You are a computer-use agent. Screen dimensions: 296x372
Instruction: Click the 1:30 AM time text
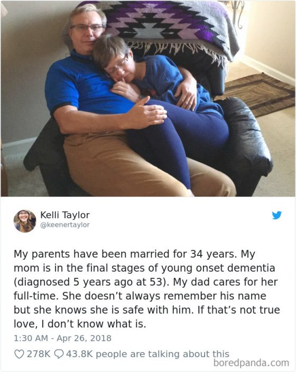point(31,338)
